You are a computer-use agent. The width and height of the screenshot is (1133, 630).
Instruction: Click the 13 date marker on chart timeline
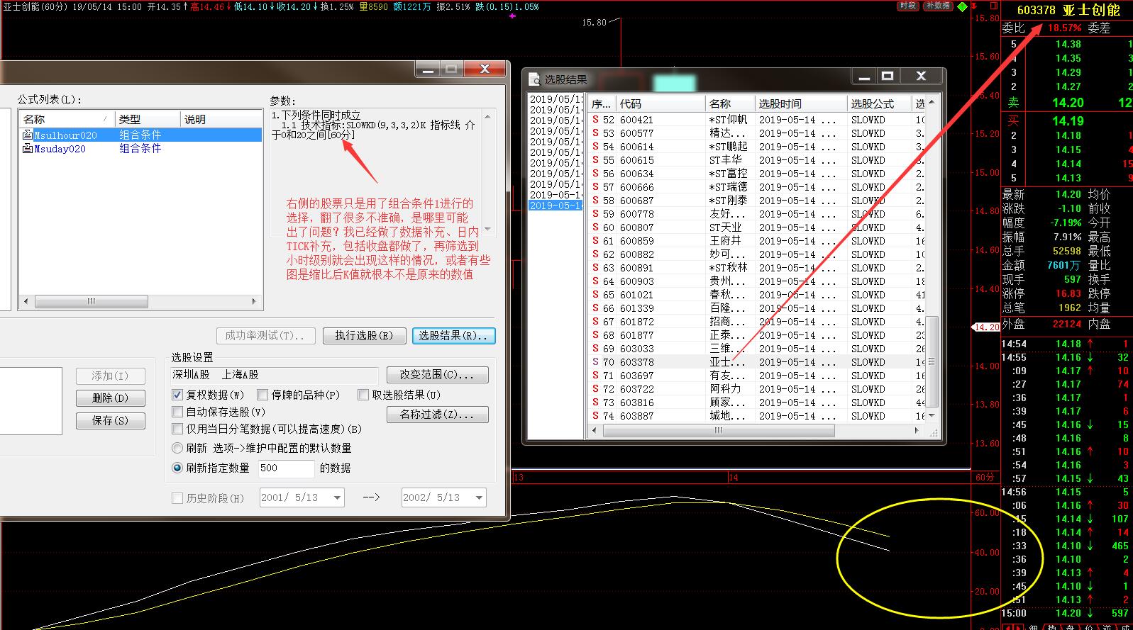point(518,478)
